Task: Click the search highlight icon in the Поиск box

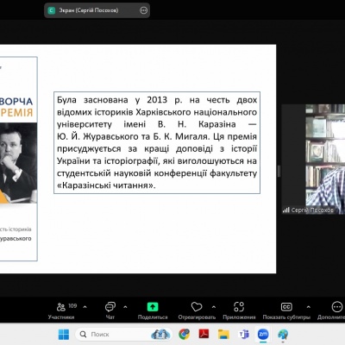Action: pyautogui.click(x=160, y=334)
